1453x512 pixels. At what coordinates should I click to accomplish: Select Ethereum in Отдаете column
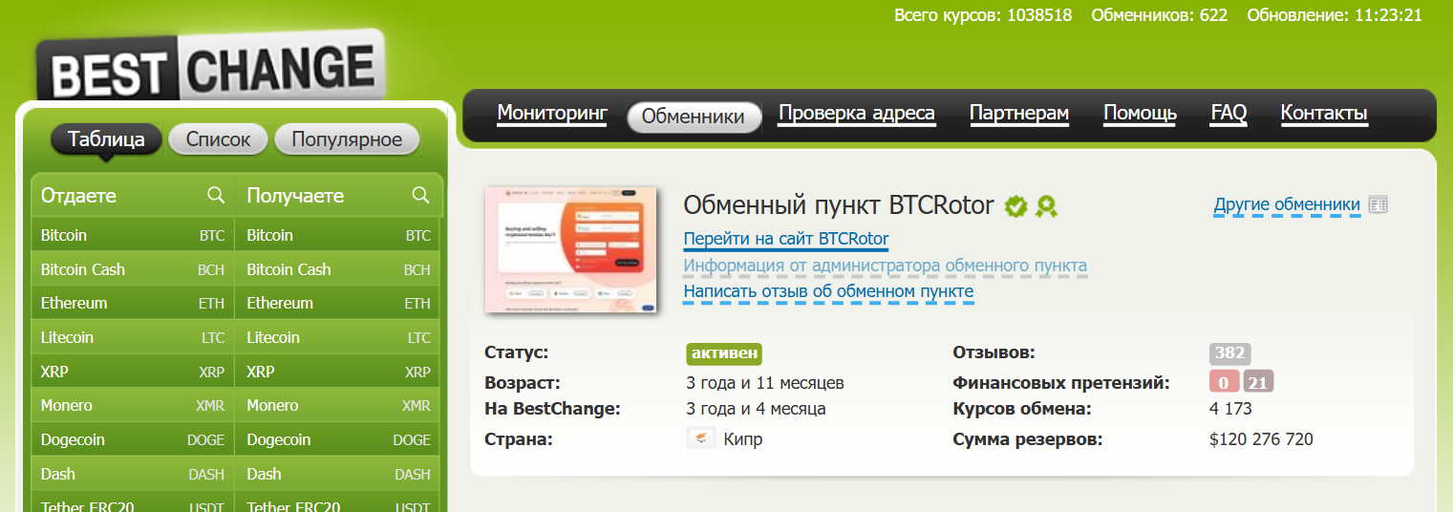132,303
